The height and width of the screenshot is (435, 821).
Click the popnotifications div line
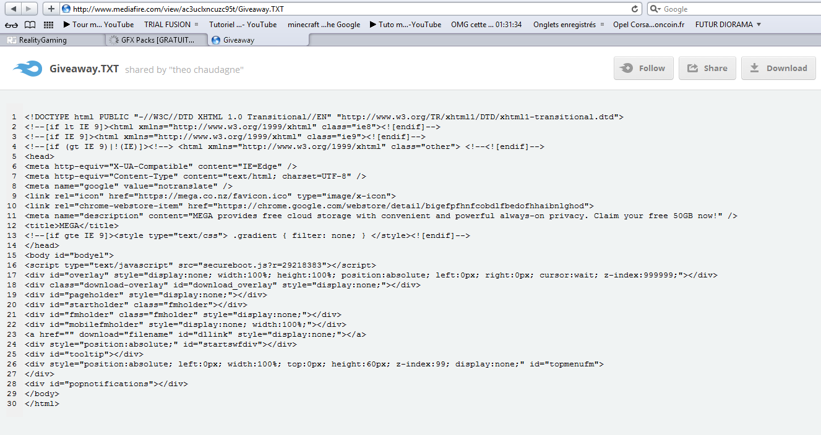tap(106, 384)
